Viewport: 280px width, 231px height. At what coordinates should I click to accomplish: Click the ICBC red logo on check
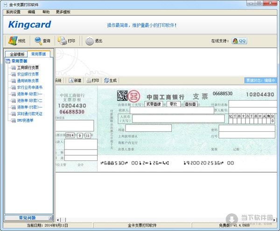tap(134, 96)
